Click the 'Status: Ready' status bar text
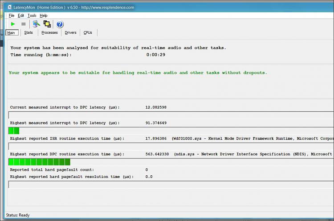334x221 pixels. click(18, 215)
